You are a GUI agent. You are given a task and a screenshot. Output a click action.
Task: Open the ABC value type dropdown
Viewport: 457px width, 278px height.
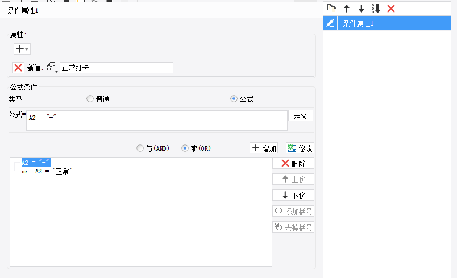click(52, 68)
